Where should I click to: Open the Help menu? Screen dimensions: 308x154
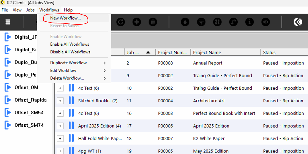[x=68, y=10]
